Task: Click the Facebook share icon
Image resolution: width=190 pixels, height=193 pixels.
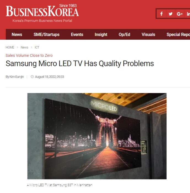Action: [x=161, y=14]
